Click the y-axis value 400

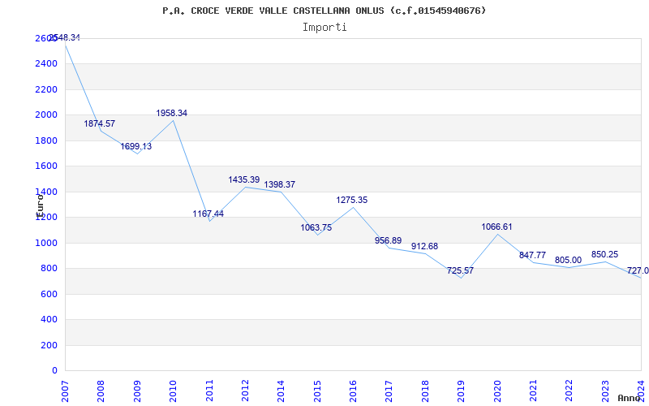49,319
